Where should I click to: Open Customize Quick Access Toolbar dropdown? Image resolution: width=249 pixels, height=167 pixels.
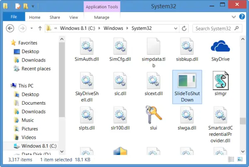coord(33,6)
